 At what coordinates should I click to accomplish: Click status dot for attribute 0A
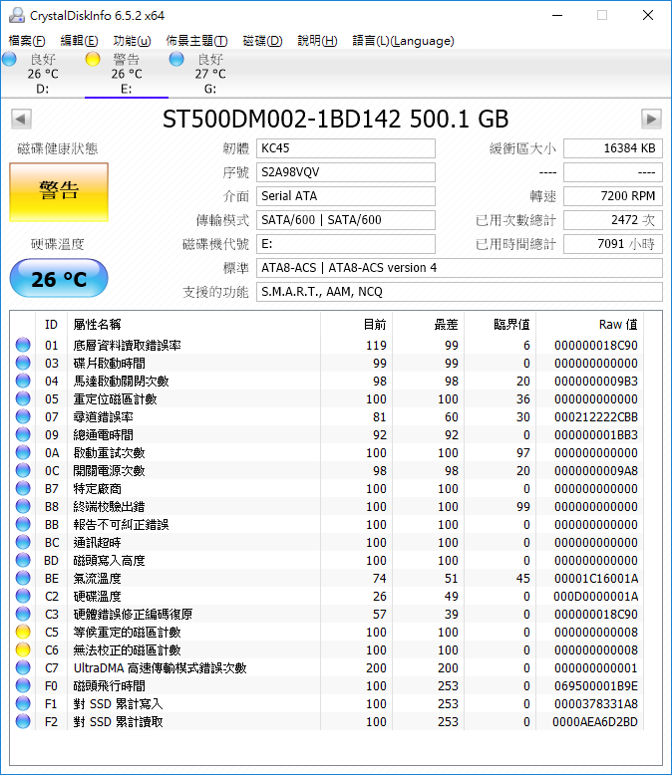(x=23, y=452)
